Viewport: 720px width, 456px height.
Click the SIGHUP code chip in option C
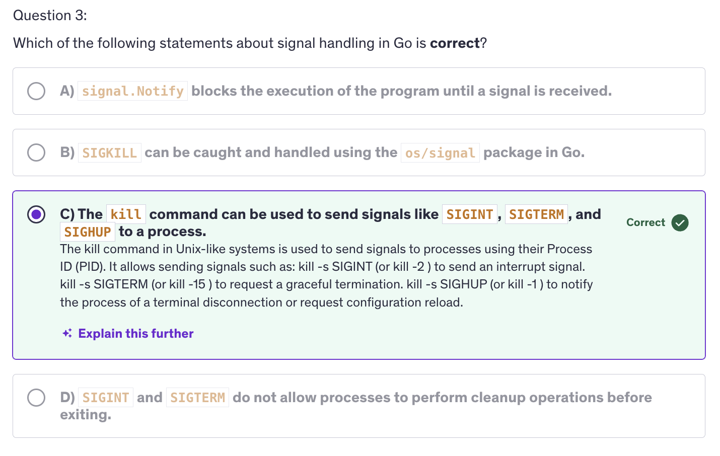88,232
